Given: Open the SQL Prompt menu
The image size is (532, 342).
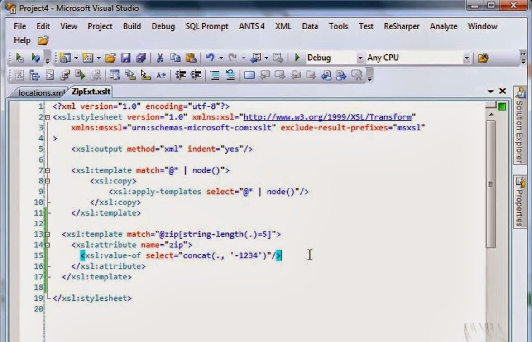Looking at the screenshot, I should (206, 26).
